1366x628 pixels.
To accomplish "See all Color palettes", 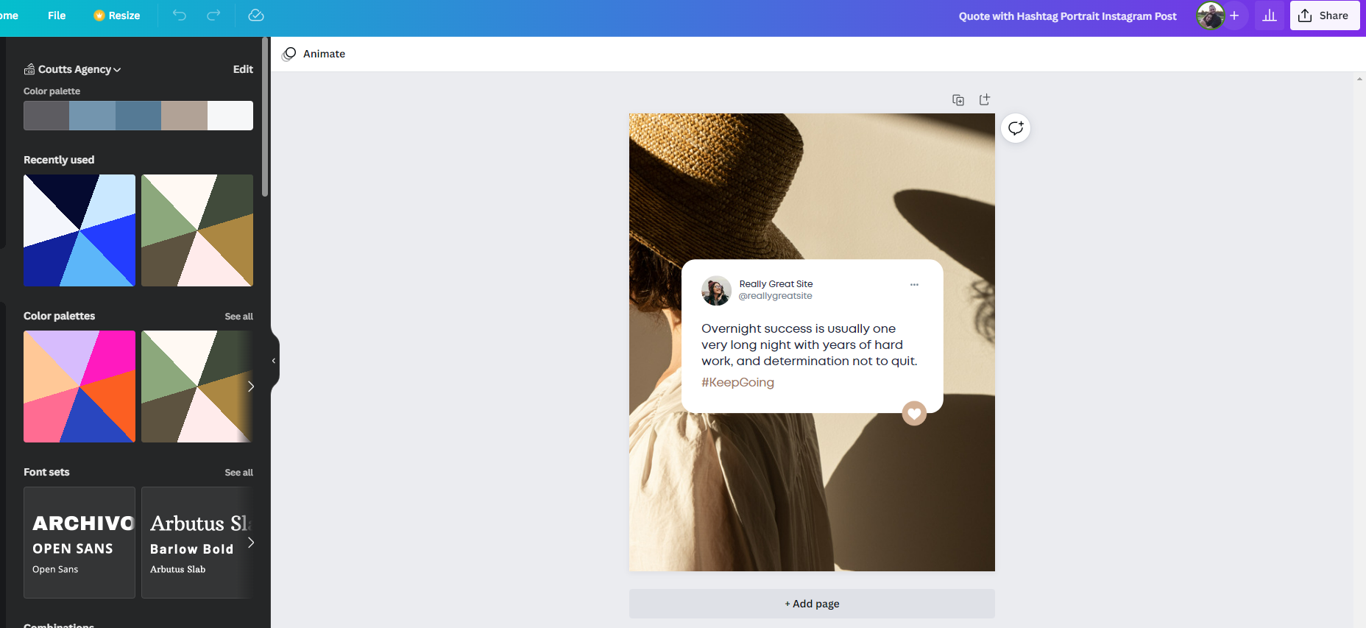I will pyautogui.click(x=238, y=317).
